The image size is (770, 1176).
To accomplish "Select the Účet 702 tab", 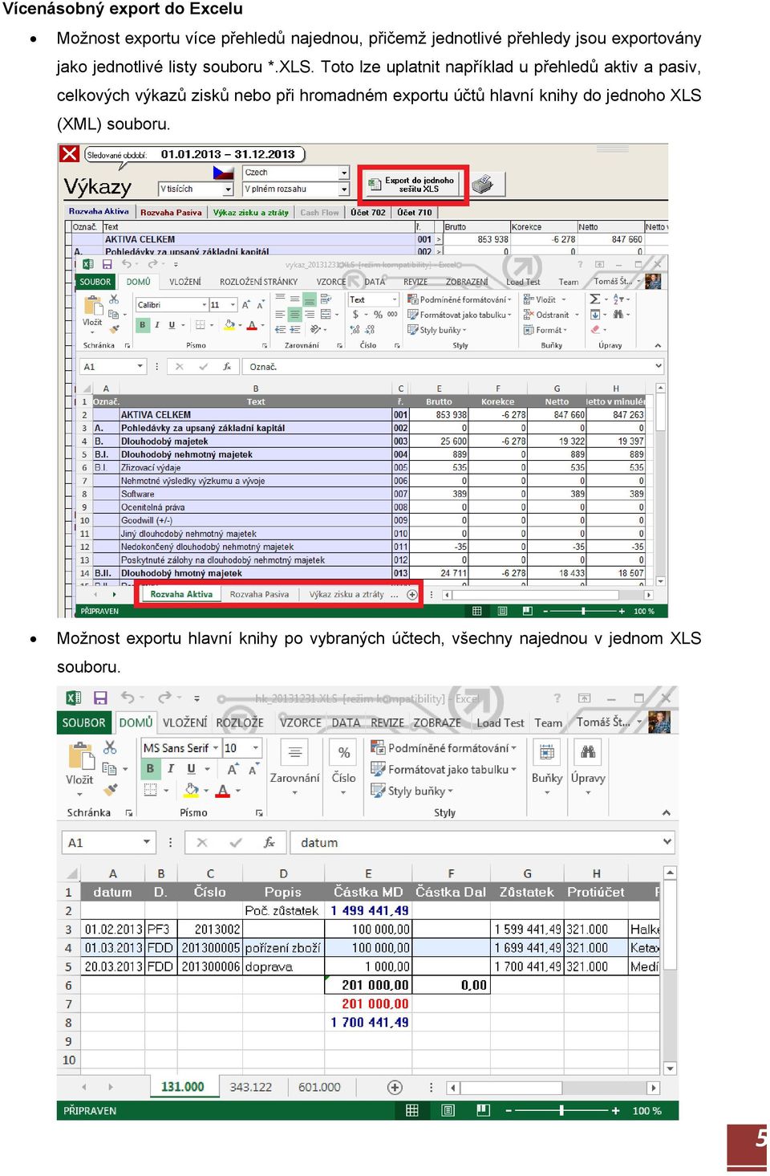I will 368,212.
